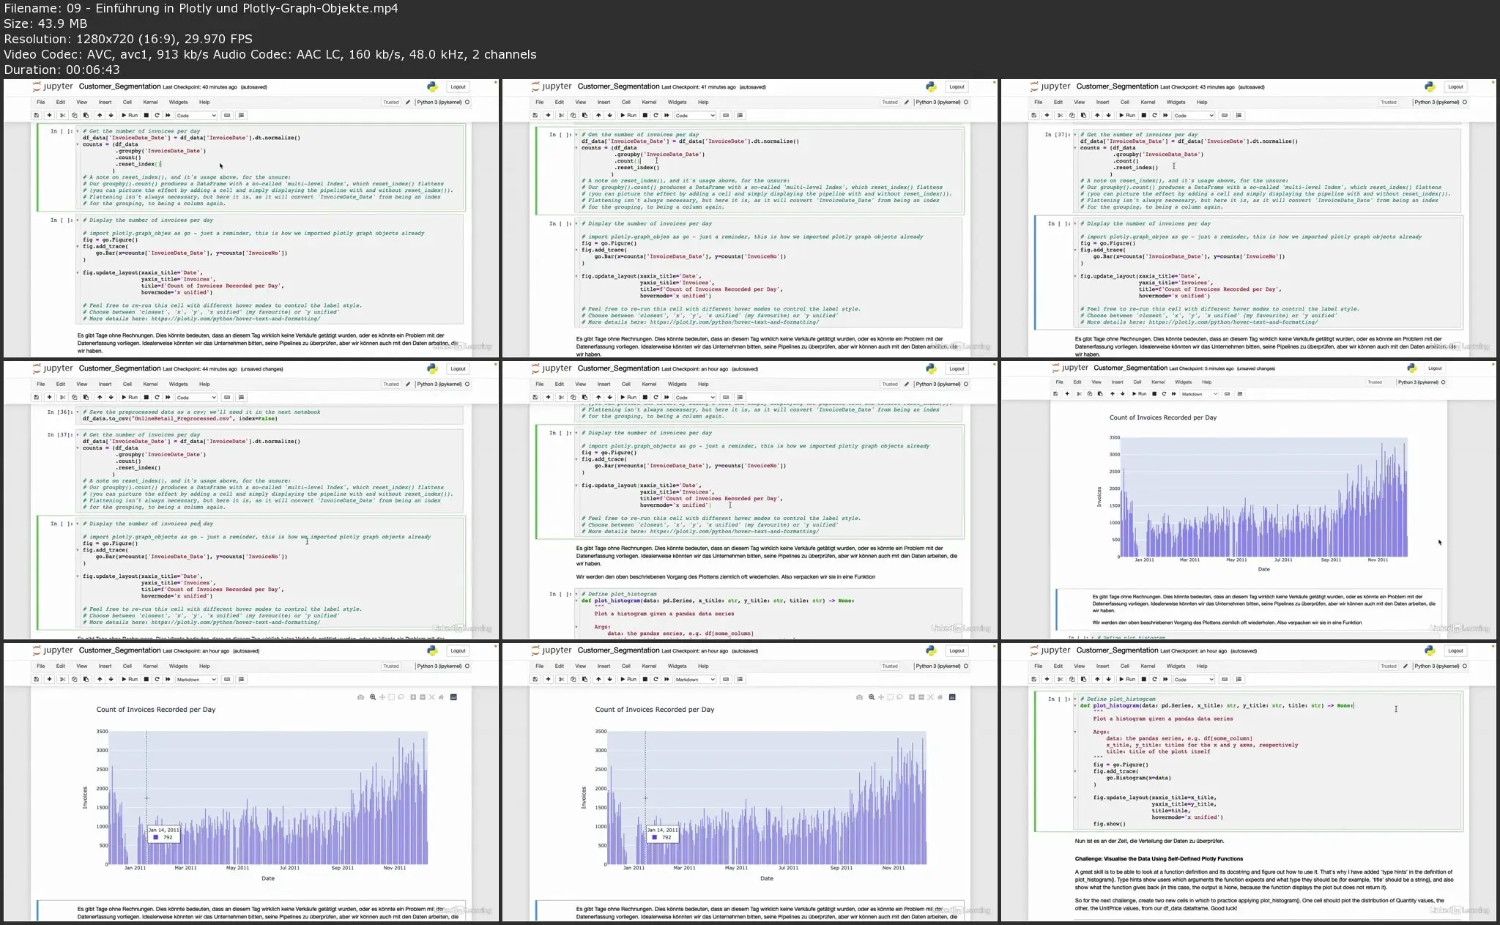Click 'Count of Invoices Recorded per Day' title in middle-right frame

click(1163, 417)
